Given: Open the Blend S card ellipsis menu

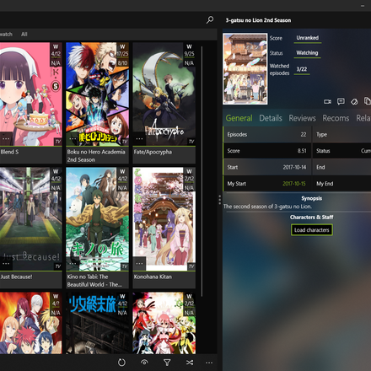Looking at the screenshot, I should 6,138.
